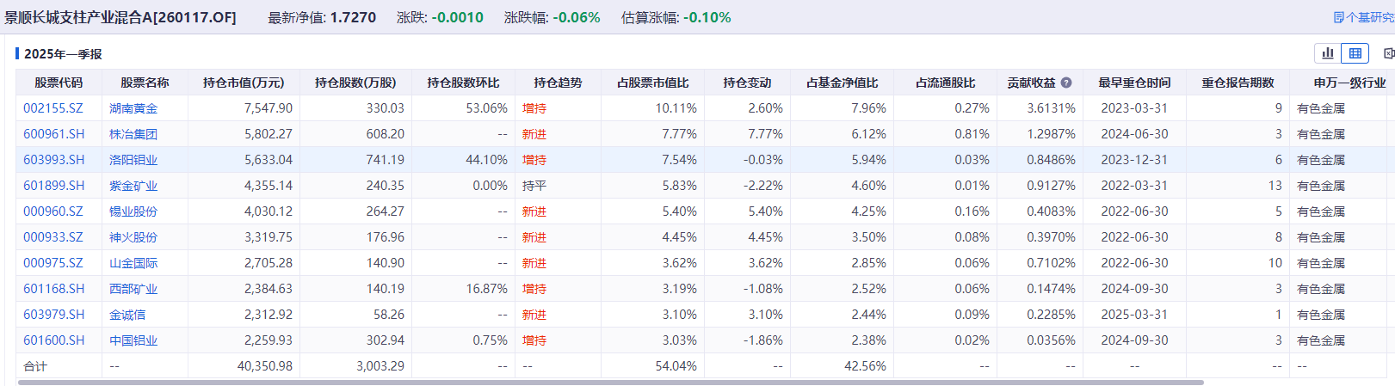Open stock code 000960.SZ
Viewport: 1395px width, 386px height.
[53, 211]
